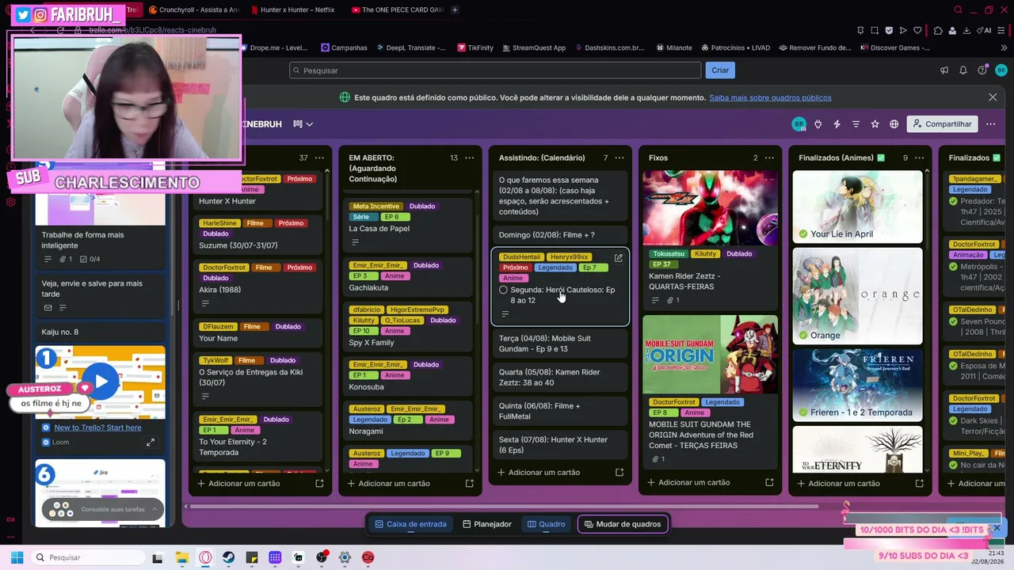1014x570 pixels.
Task: Open the Opera extensions cube icon
Action: click(x=938, y=30)
